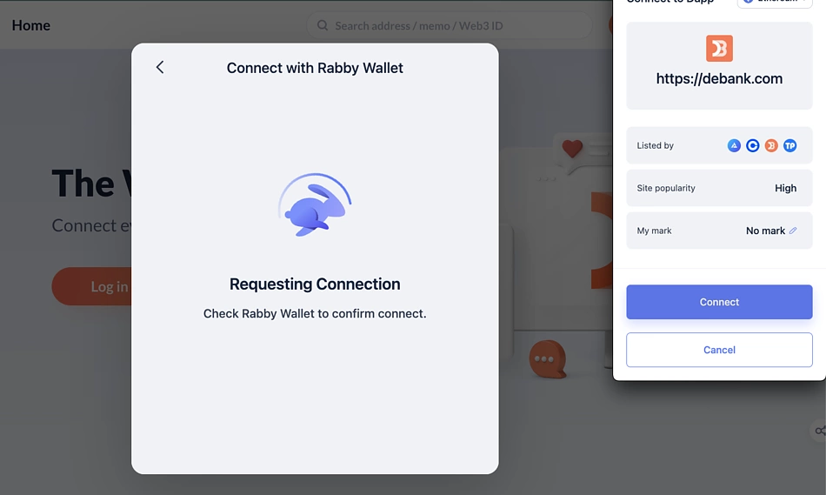Confirm with the Connect button
Image resolution: width=826 pixels, height=495 pixels.
tap(719, 302)
